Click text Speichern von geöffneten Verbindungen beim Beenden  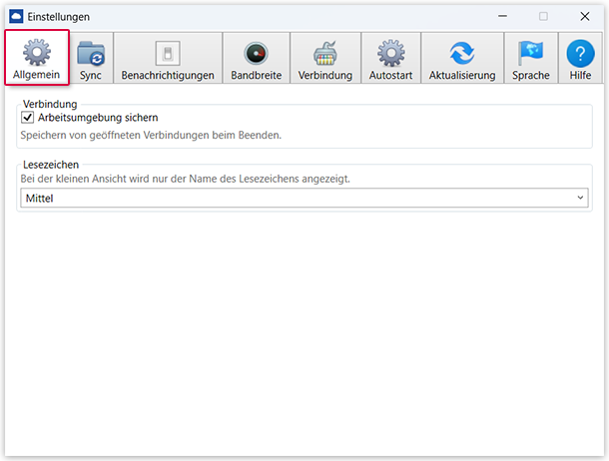click(x=151, y=135)
